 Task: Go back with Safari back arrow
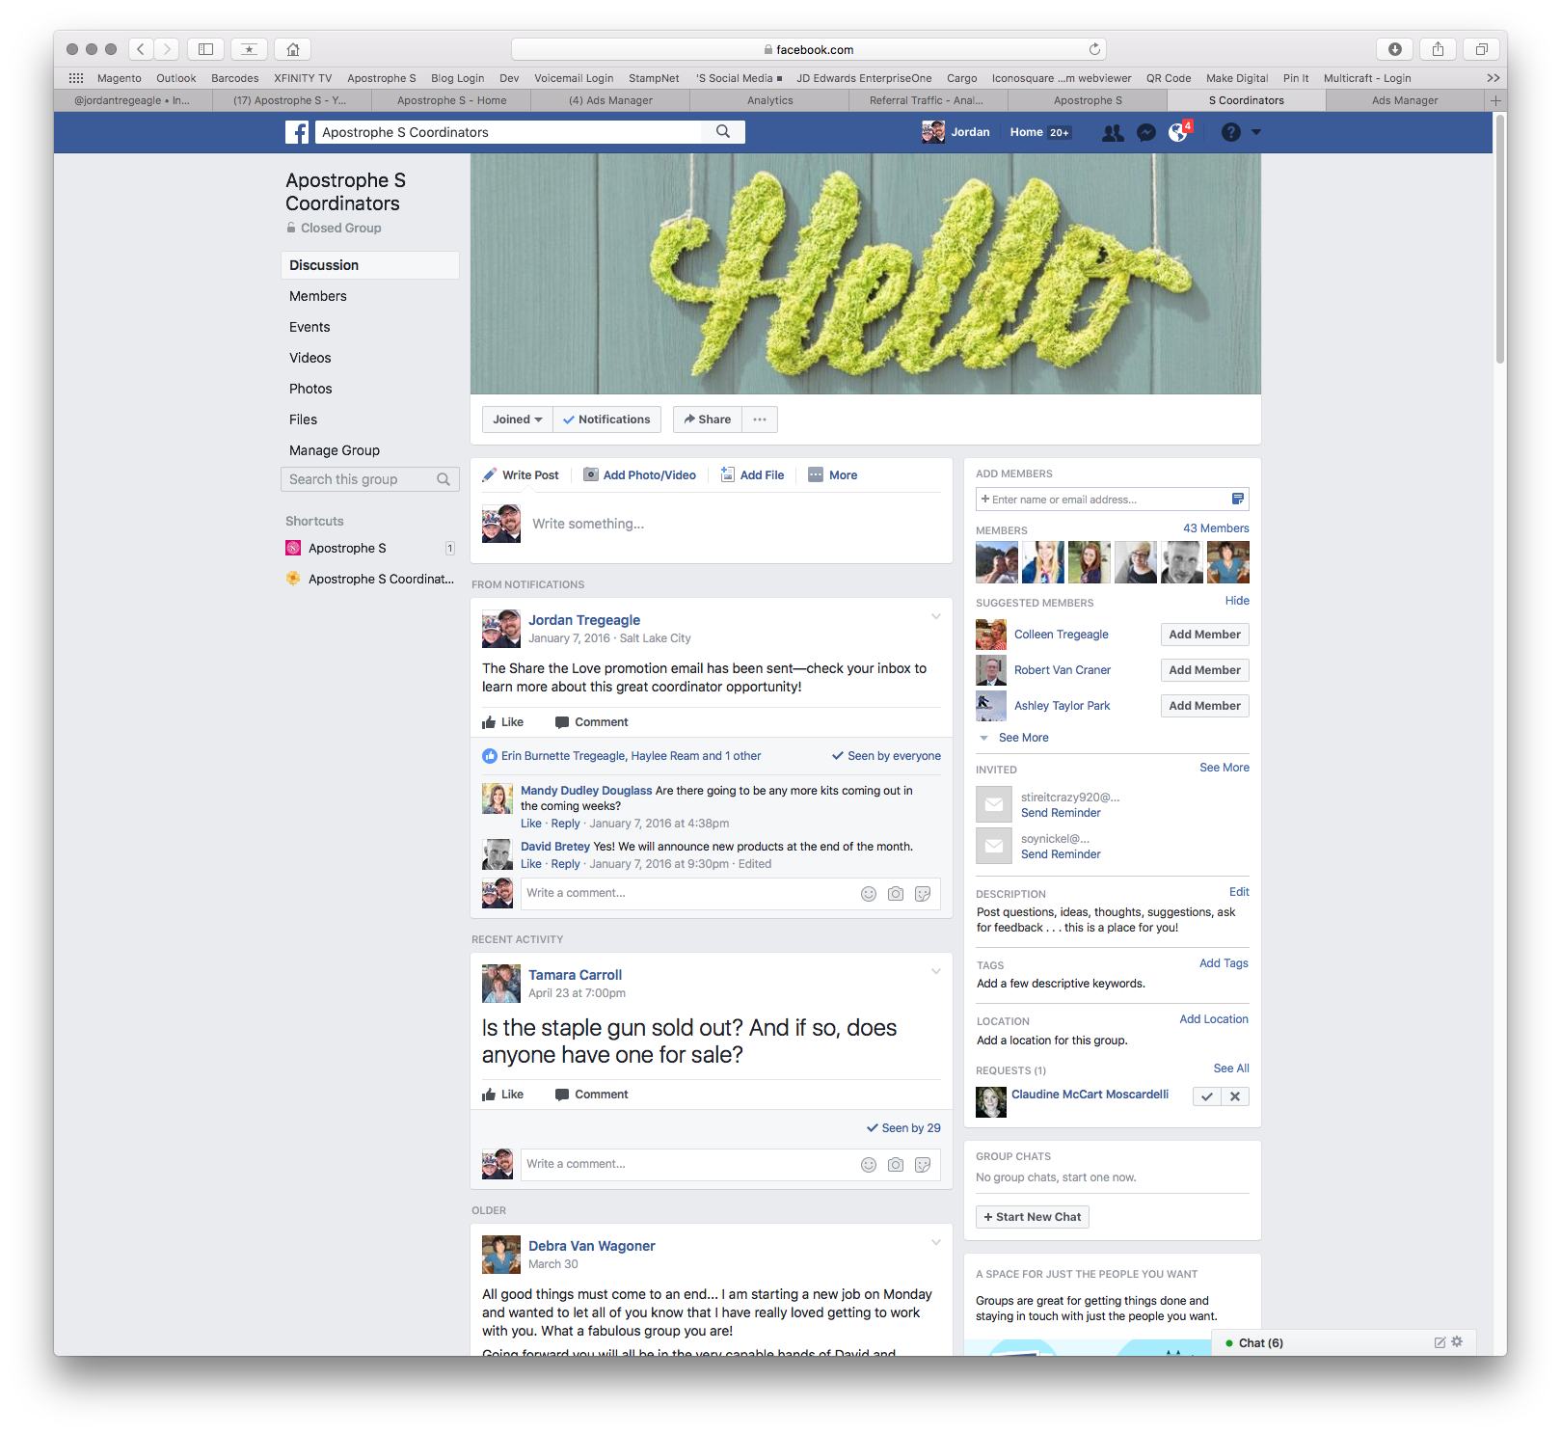click(x=141, y=49)
